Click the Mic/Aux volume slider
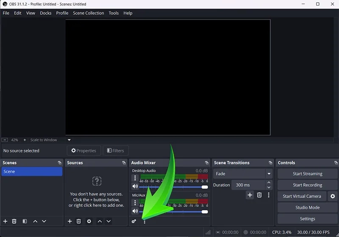 pyautogui.click(x=174, y=212)
